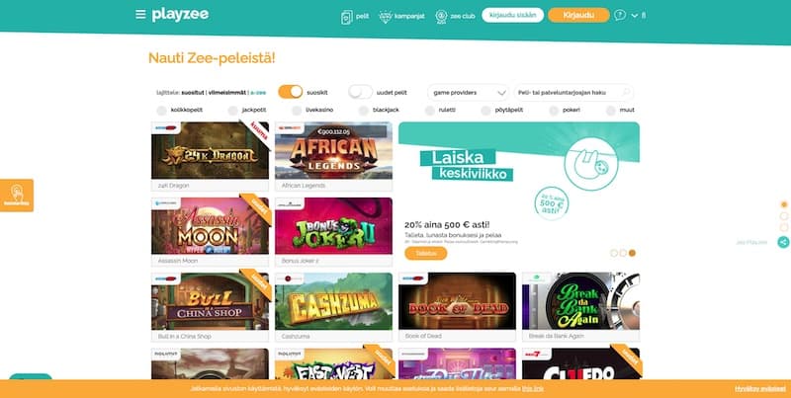This screenshot has width=791, height=398.
Task: Click the teal share icon
Action: tap(783, 242)
